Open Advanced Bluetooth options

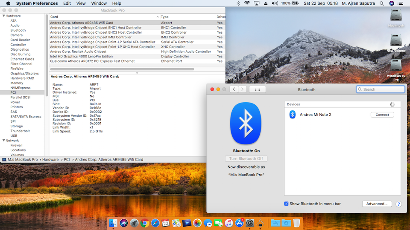point(377,204)
